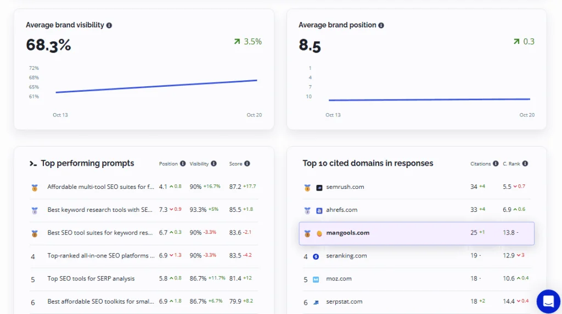Click the Score column header
This screenshot has height=314, width=562.
(x=235, y=164)
